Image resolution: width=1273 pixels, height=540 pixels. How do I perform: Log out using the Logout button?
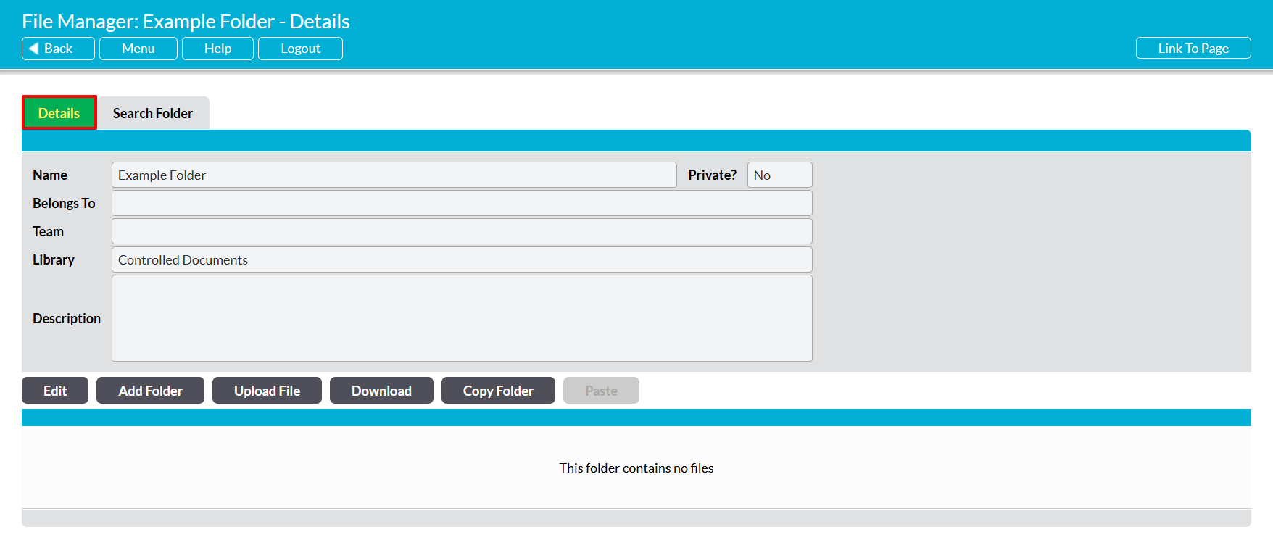[300, 49]
